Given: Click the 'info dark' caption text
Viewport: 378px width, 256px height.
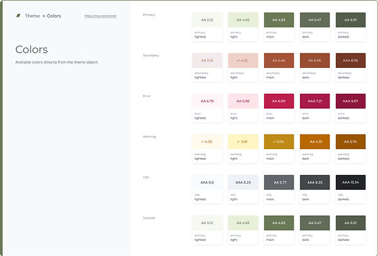Looking at the screenshot, I should click(306, 197).
